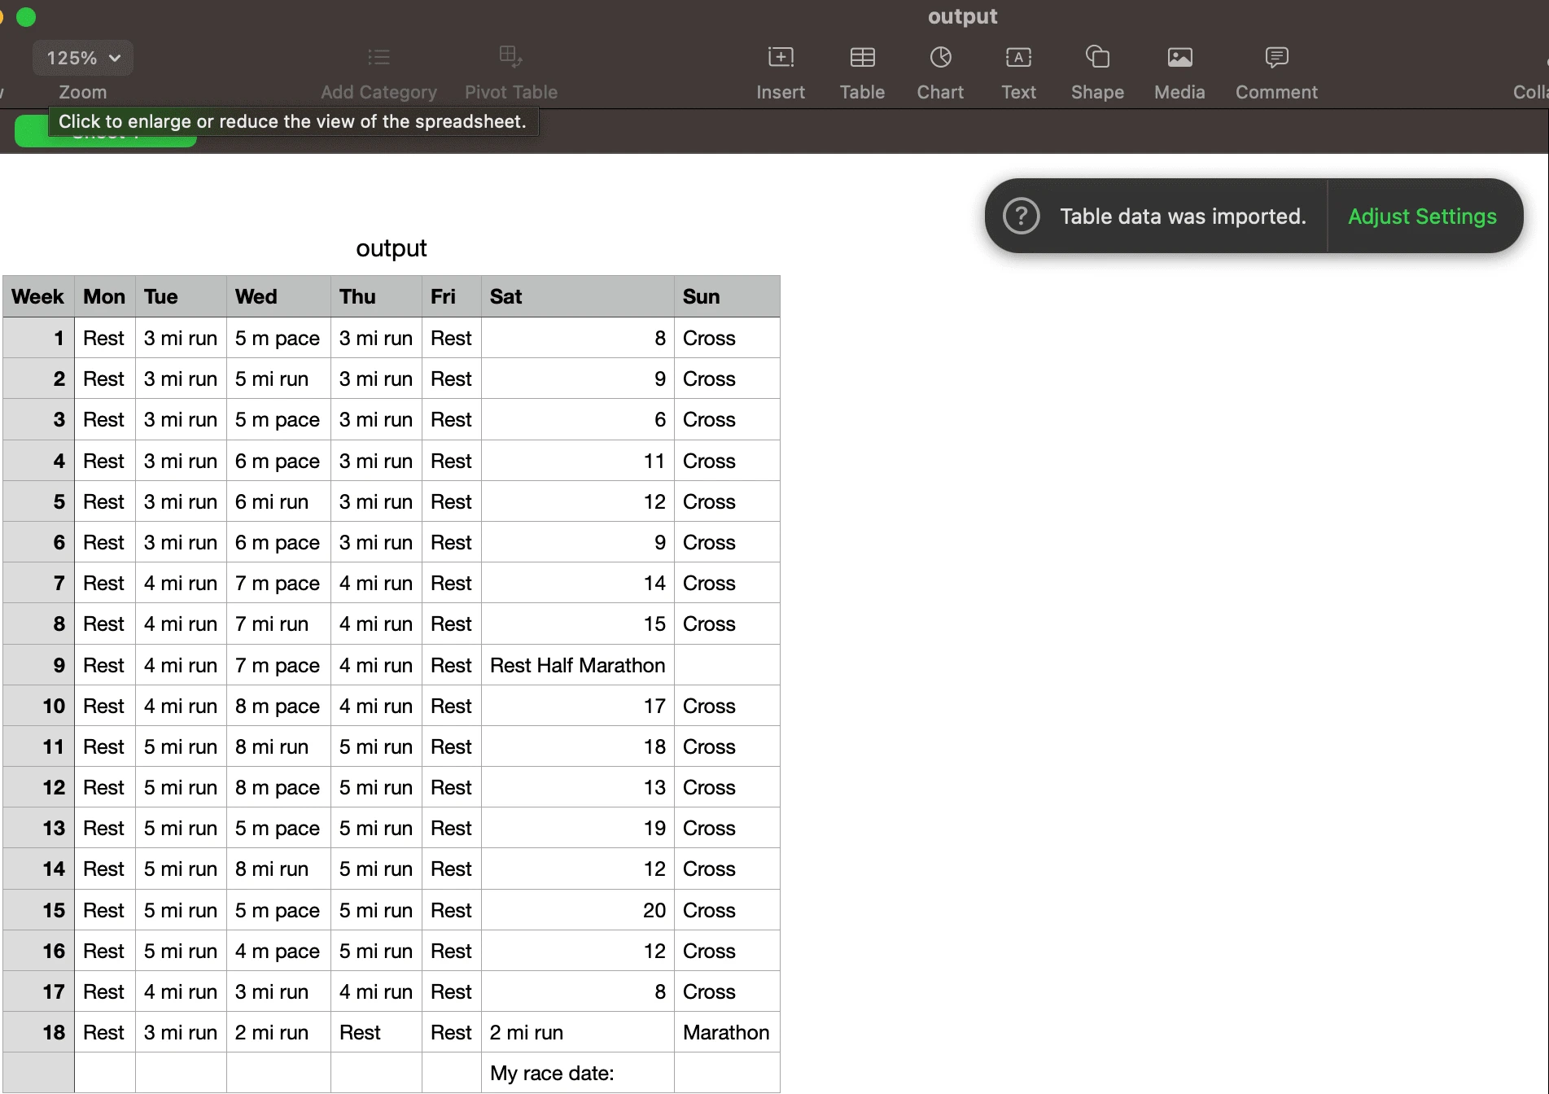Click week 10 Sat cell with 17
This screenshot has width=1549, height=1094.
[578, 706]
